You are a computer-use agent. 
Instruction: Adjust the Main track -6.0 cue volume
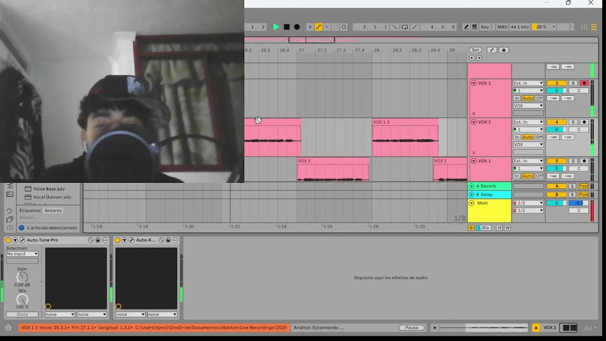(579, 203)
